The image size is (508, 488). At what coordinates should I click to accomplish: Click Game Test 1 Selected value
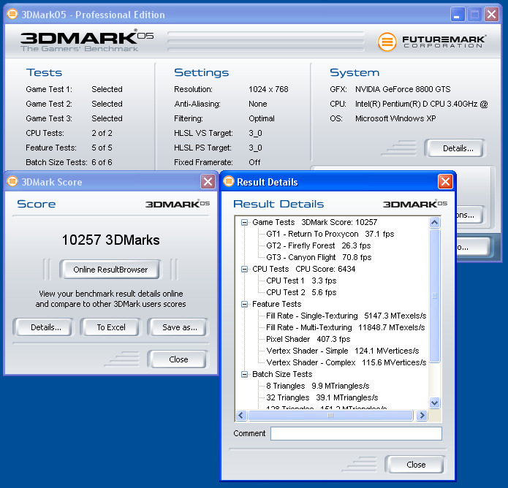[107, 89]
